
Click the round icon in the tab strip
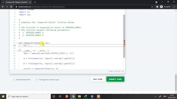pos(156,2)
